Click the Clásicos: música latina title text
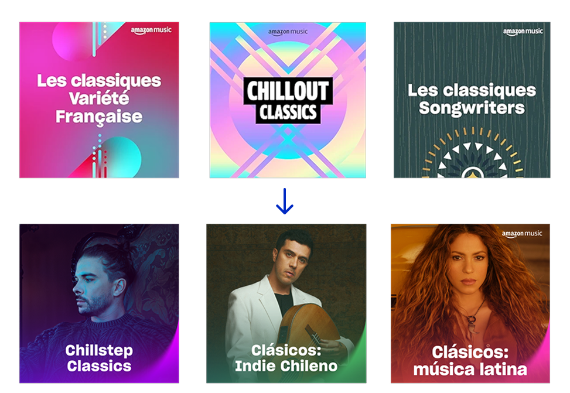The image size is (570, 393). tap(470, 361)
